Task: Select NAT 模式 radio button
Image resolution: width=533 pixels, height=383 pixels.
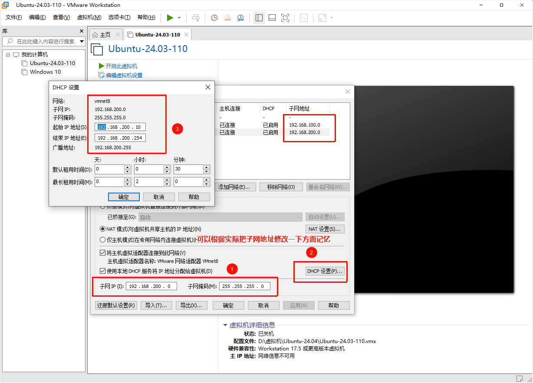Action: click(103, 229)
